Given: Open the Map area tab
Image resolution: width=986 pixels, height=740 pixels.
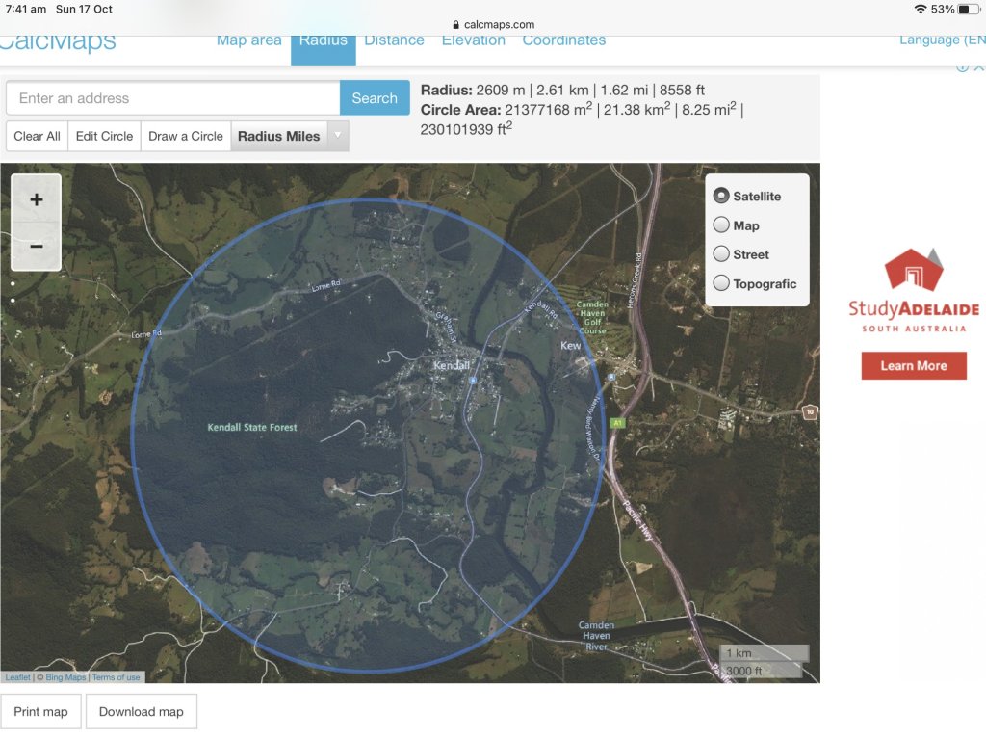Looking at the screenshot, I should (x=248, y=40).
